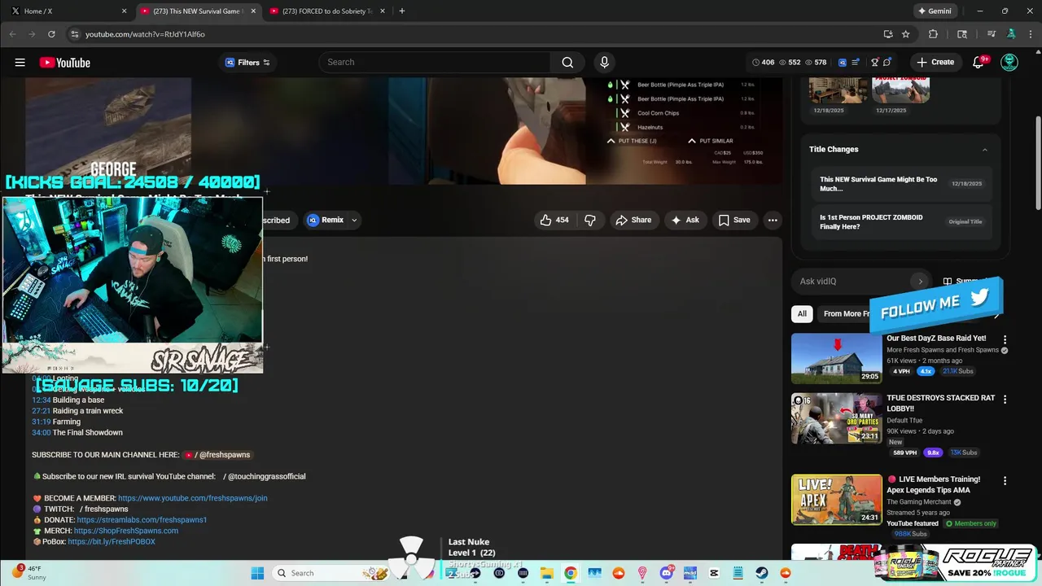Open 'TFUE DESTROYS STACKED RAT LOBBY' thumbnail

[836, 418]
